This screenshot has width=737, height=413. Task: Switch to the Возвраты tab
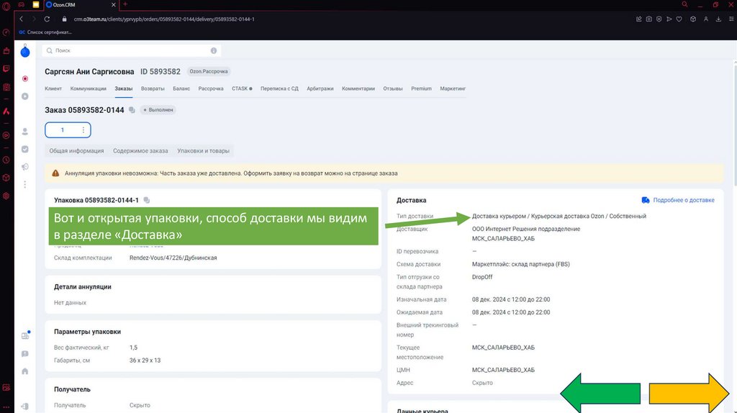[153, 88]
